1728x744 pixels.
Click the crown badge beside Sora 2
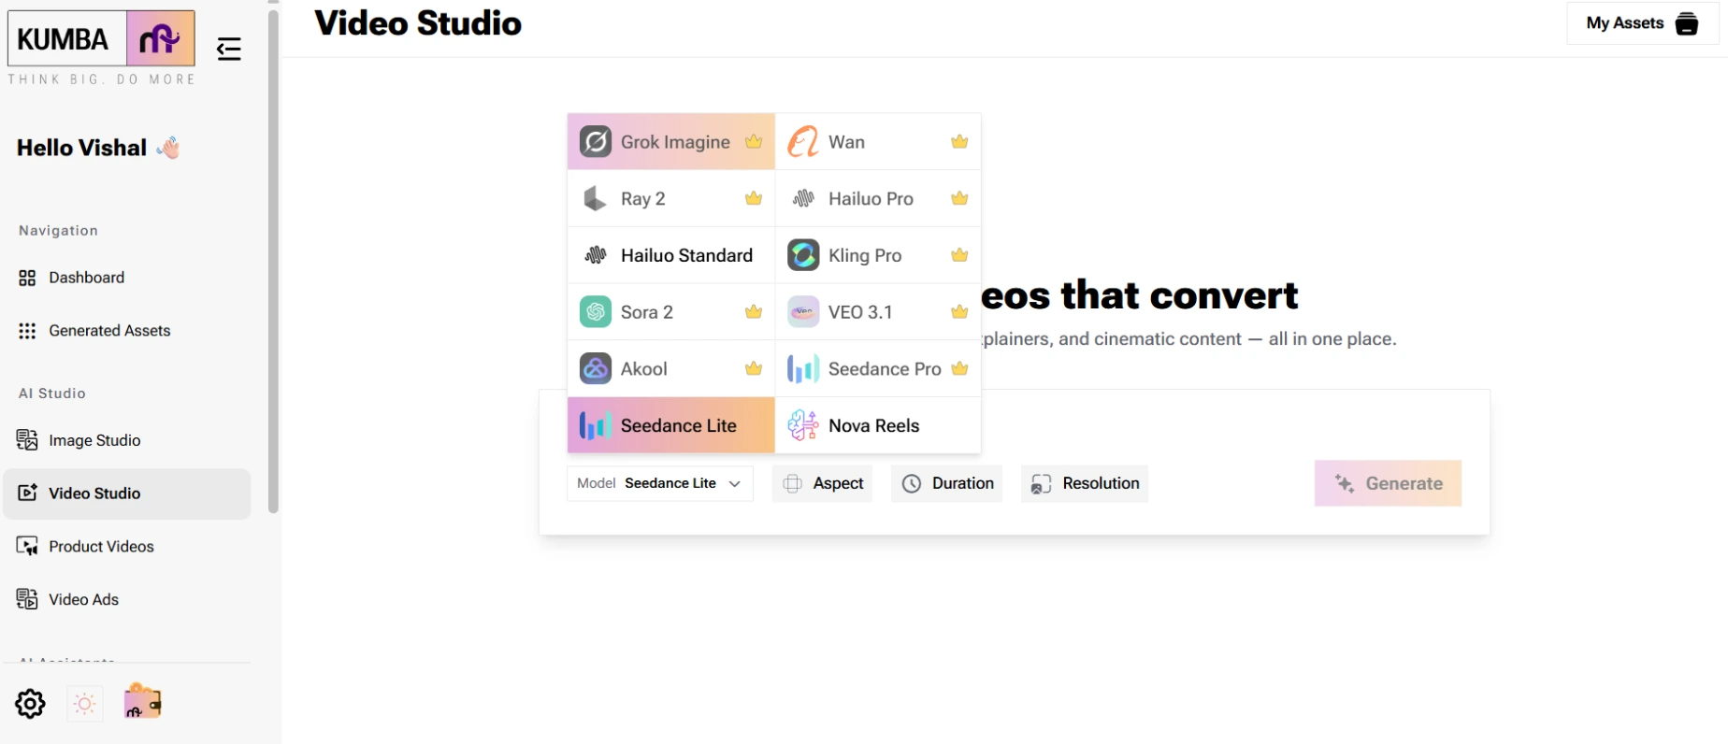[x=754, y=312]
